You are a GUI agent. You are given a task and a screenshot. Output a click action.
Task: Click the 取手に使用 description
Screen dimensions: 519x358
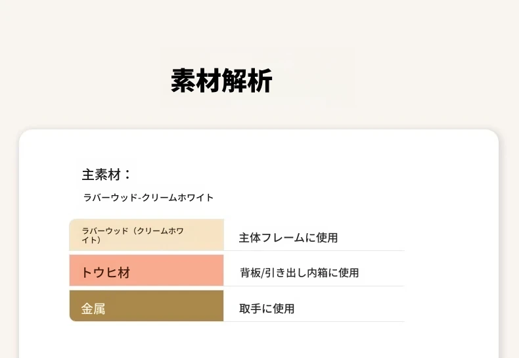pos(267,308)
